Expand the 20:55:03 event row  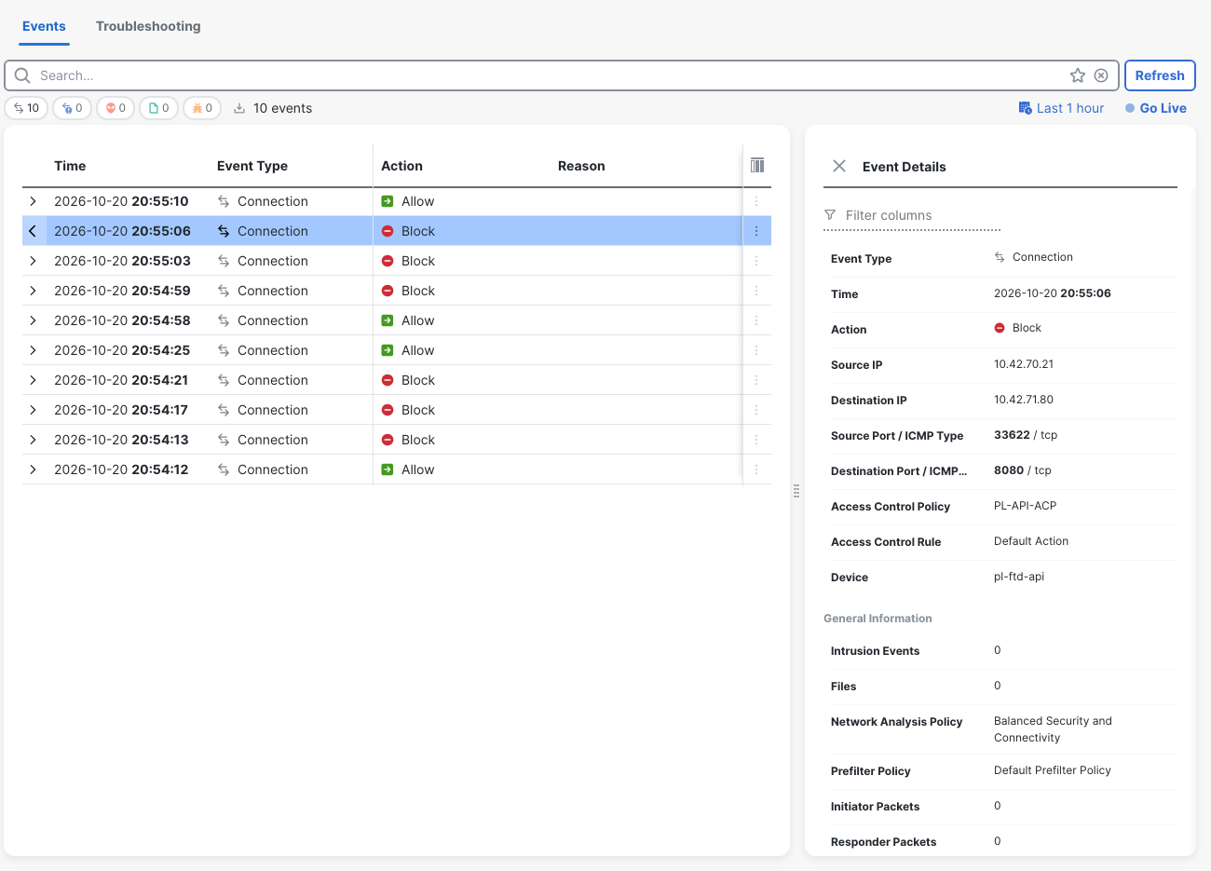[x=33, y=261]
